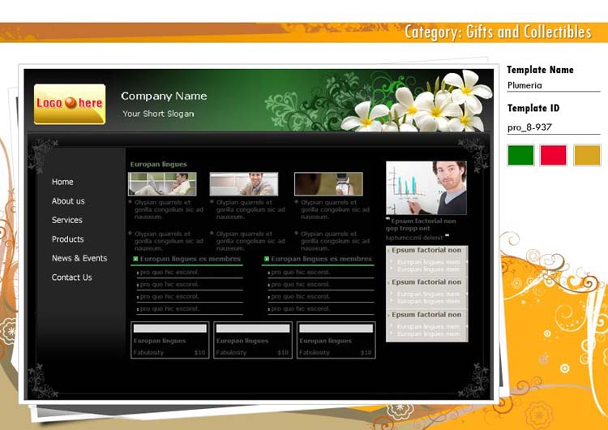The width and height of the screenshot is (608, 430).
Task: Click the About us navigation link
Action: 68,201
